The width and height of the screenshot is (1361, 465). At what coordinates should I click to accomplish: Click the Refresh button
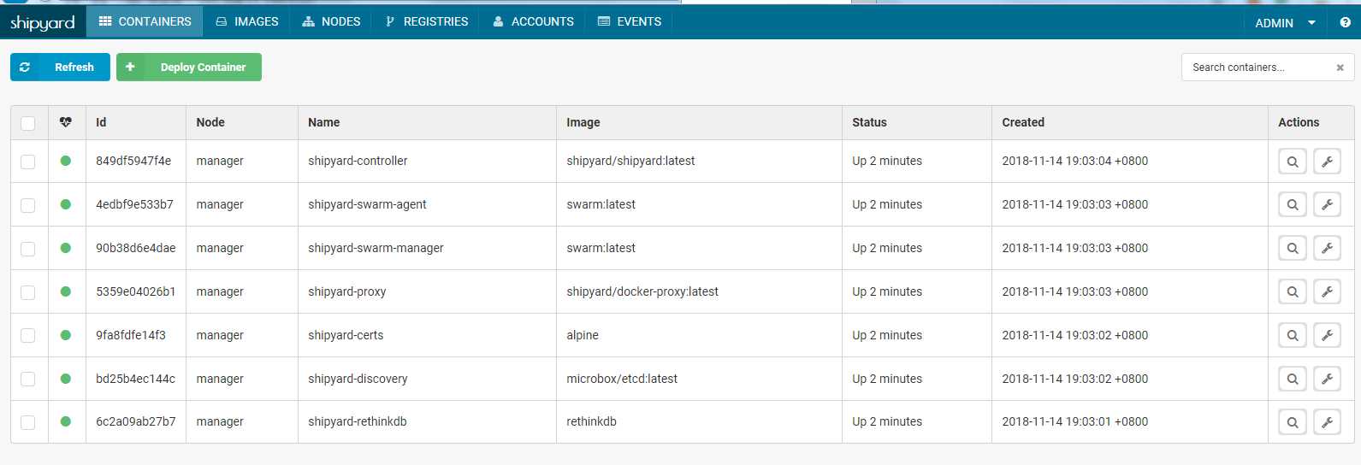[60, 68]
